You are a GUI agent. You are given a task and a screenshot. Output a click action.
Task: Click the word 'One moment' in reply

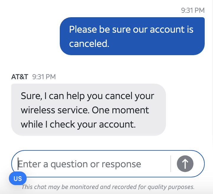[x=120, y=110]
